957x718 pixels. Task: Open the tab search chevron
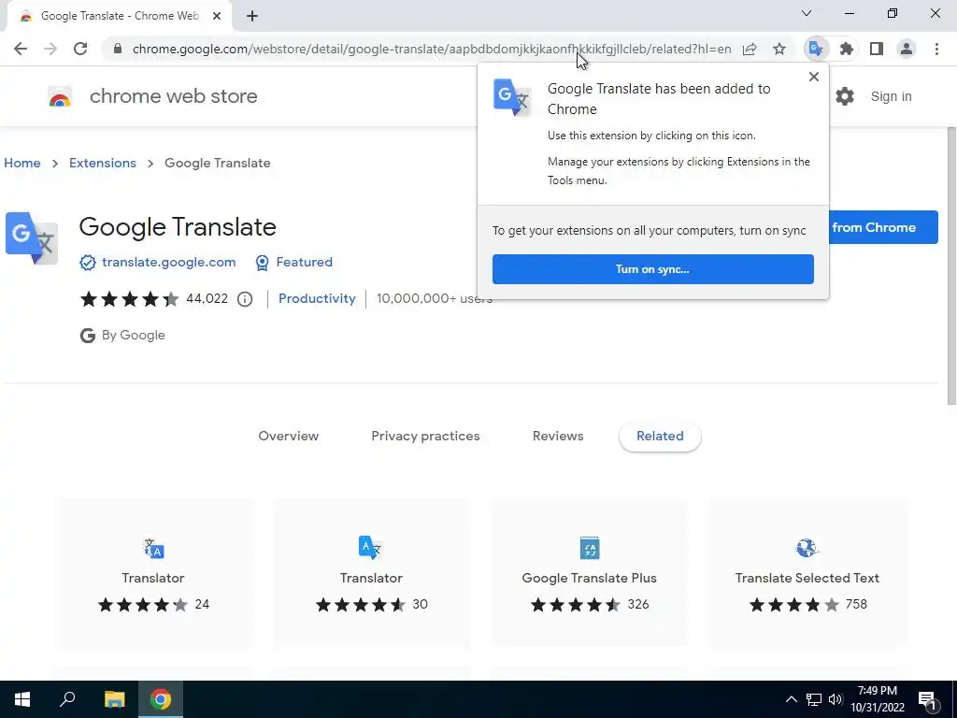click(807, 13)
